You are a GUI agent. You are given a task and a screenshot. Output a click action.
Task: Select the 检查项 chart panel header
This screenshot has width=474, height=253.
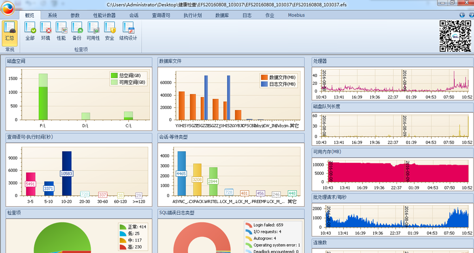[x=79, y=213]
